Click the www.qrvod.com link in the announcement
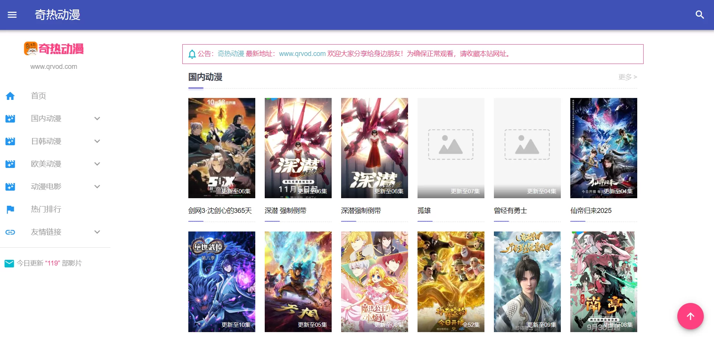The width and height of the screenshot is (714, 337). pyautogui.click(x=302, y=54)
